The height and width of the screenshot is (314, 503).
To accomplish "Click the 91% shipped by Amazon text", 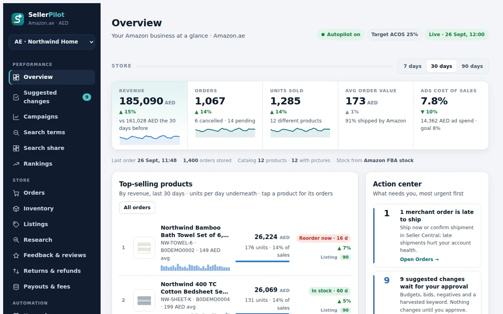I will coord(376,121).
